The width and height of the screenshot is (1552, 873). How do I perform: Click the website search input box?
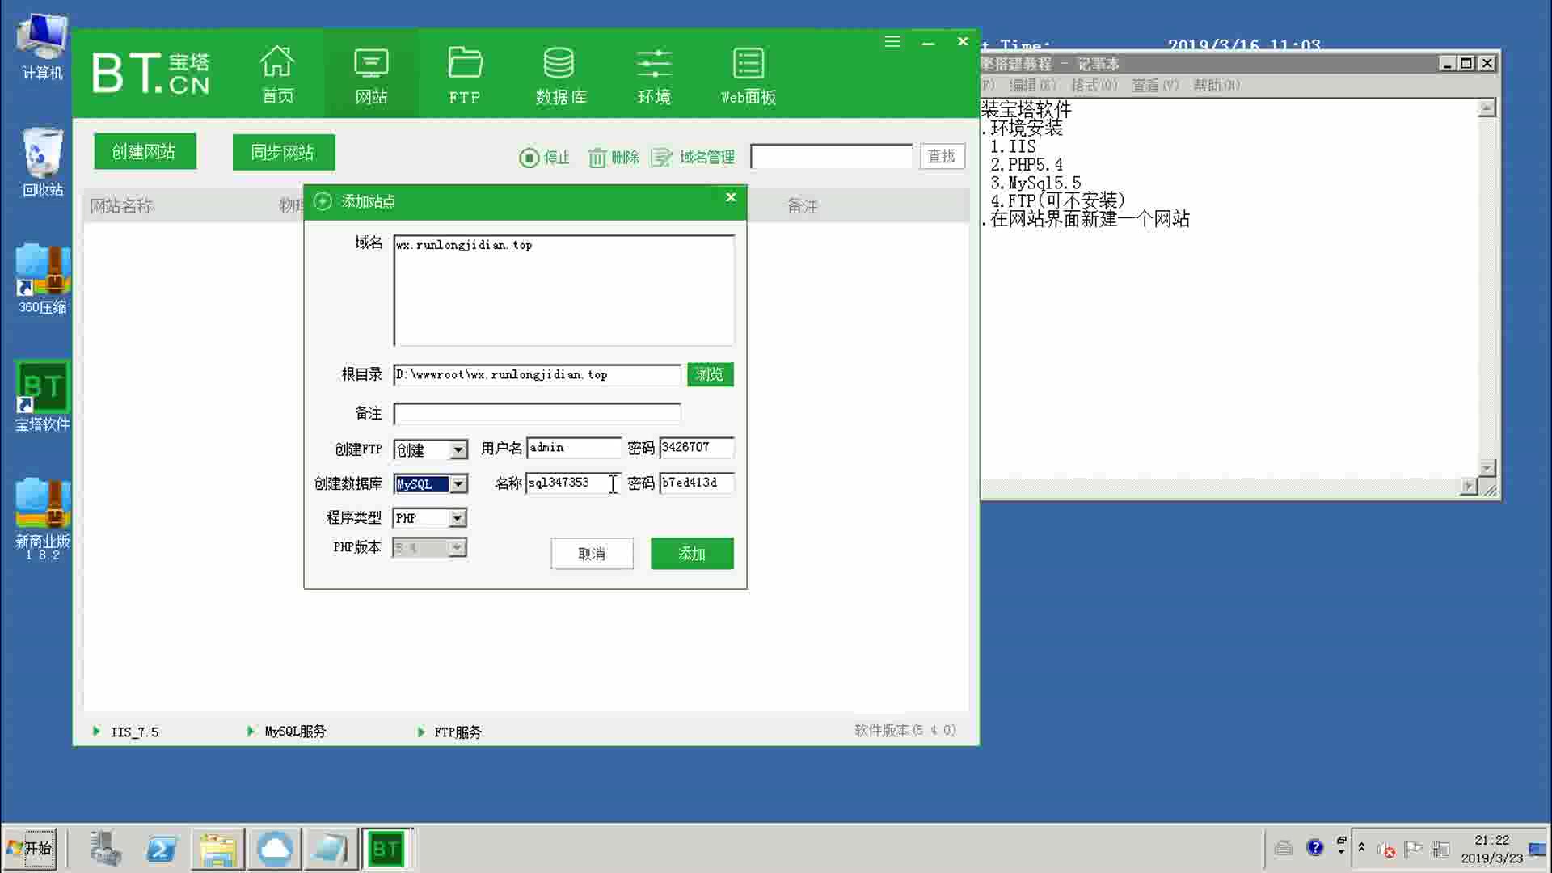coord(832,156)
